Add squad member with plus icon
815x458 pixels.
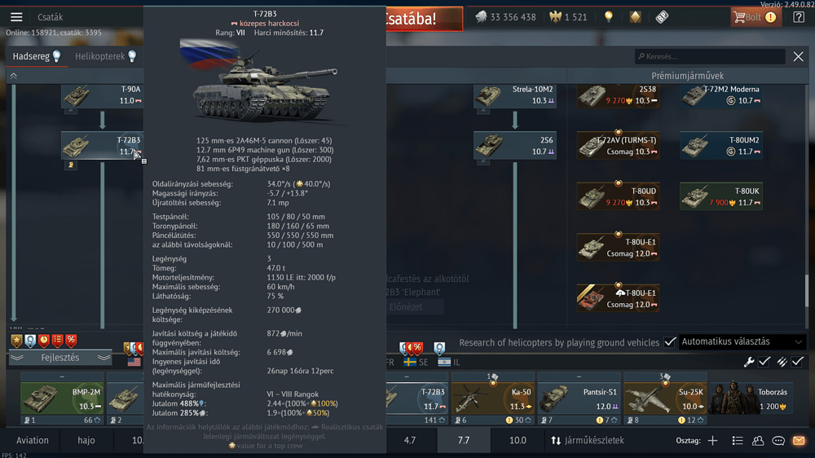point(712,441)
